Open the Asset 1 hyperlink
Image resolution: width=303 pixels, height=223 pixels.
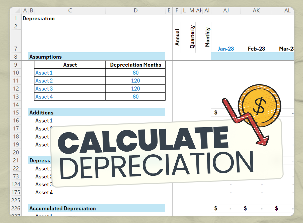44,73
